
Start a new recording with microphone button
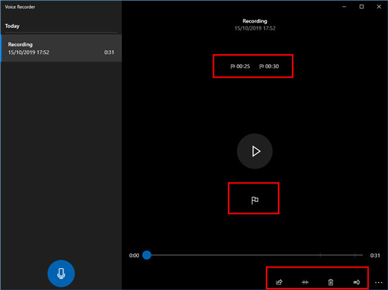(x=61, y=274)
